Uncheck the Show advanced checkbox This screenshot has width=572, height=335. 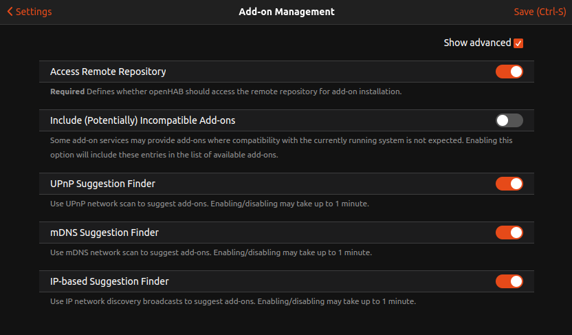coord(518,43)
